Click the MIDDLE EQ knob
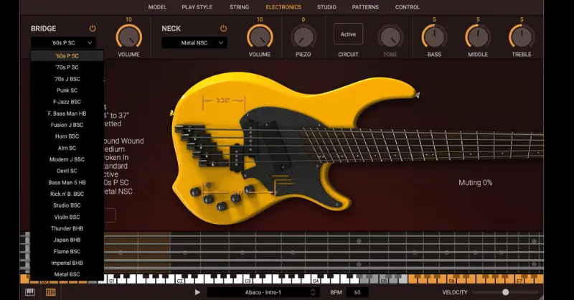This screenshot has height=300, width=574. click(478, 37)
